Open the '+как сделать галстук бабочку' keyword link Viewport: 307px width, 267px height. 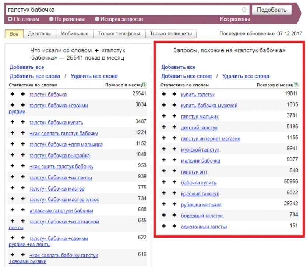(64, 133)
